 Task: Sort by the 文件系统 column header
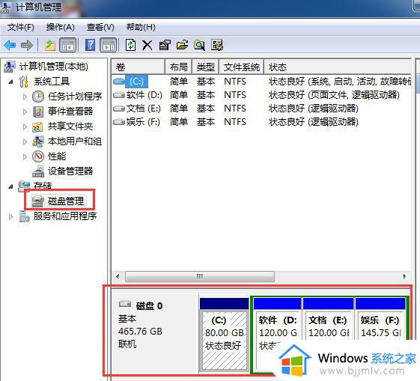pyautogui.click(x=242, y=67)
